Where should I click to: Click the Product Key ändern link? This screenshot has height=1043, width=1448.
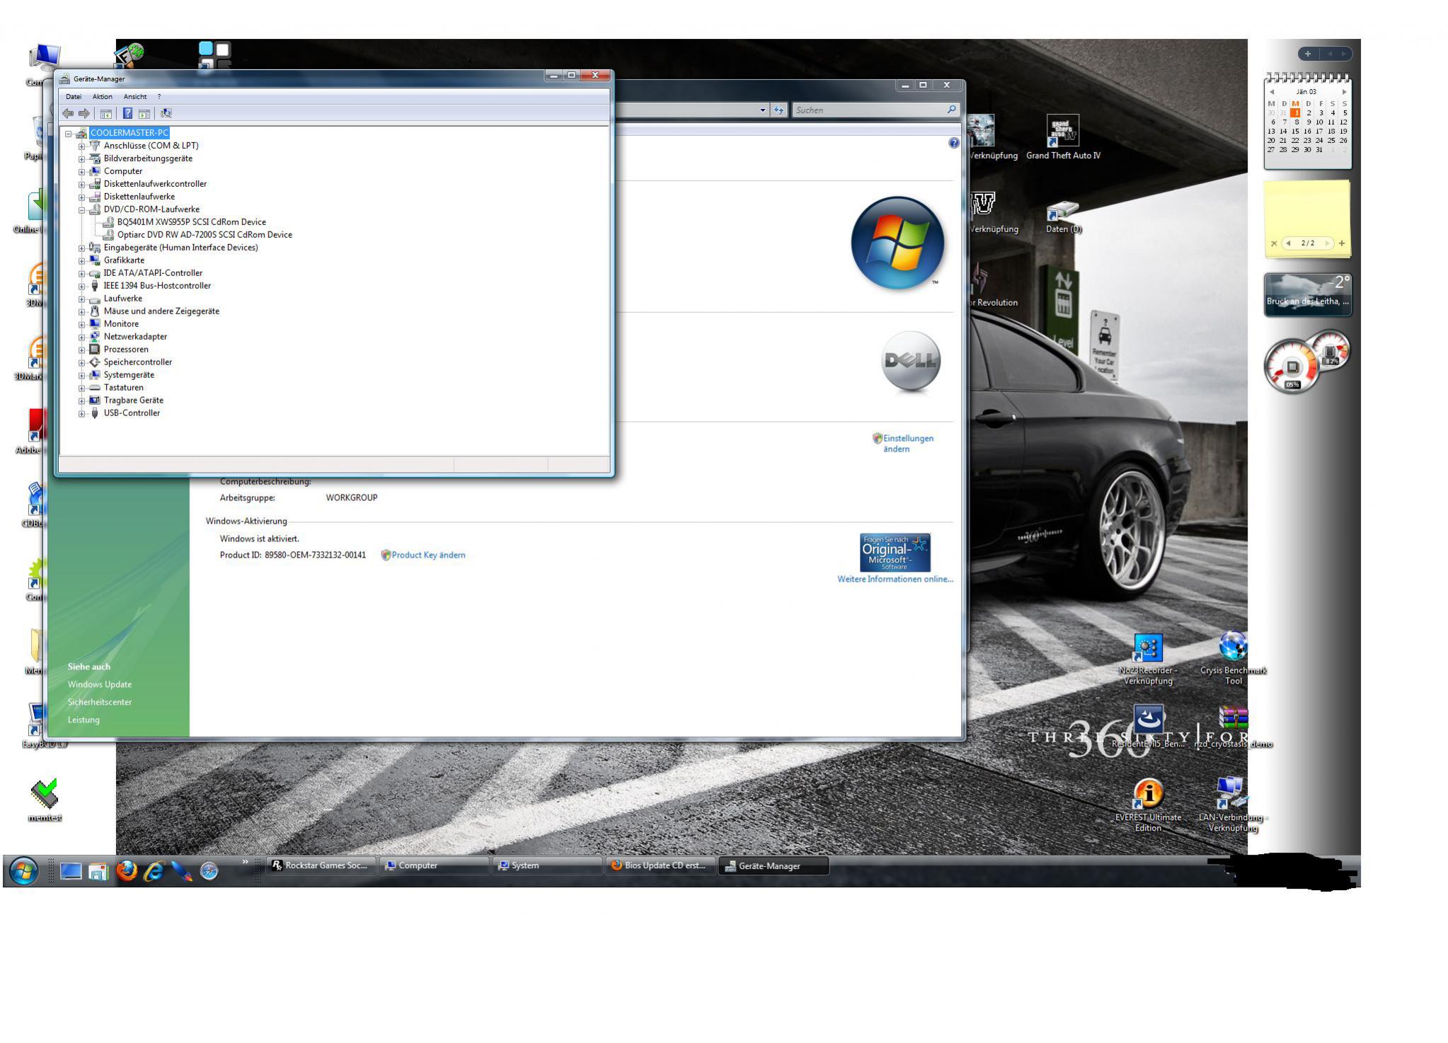tap(428, 555)
